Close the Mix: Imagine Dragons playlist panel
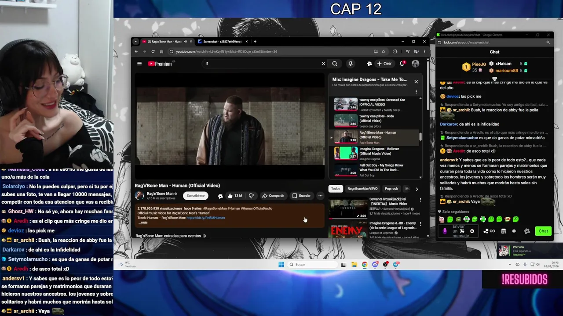 416,81
